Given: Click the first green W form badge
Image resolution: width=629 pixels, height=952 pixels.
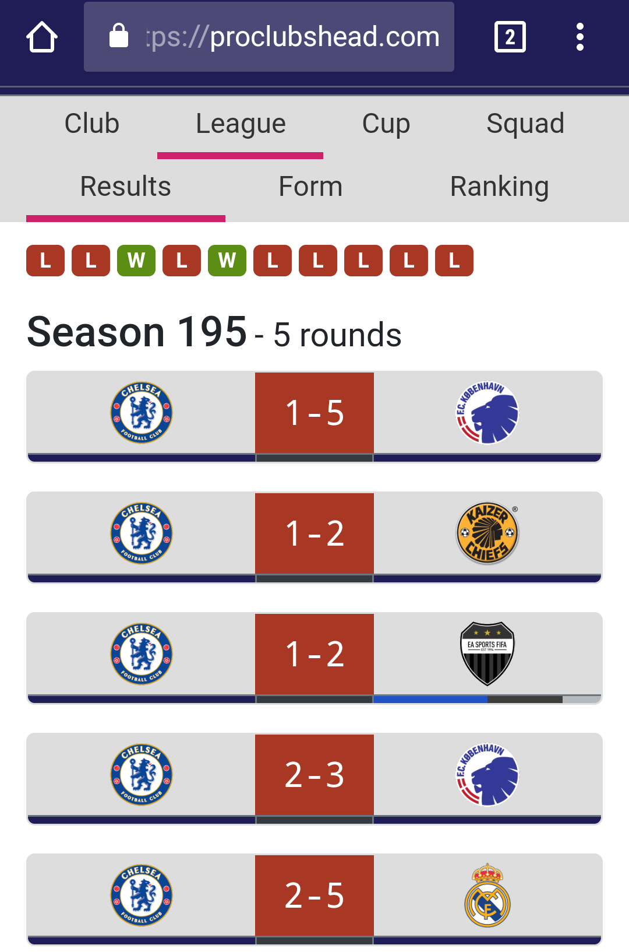Looking at the screenshot, I should (136, 260).
